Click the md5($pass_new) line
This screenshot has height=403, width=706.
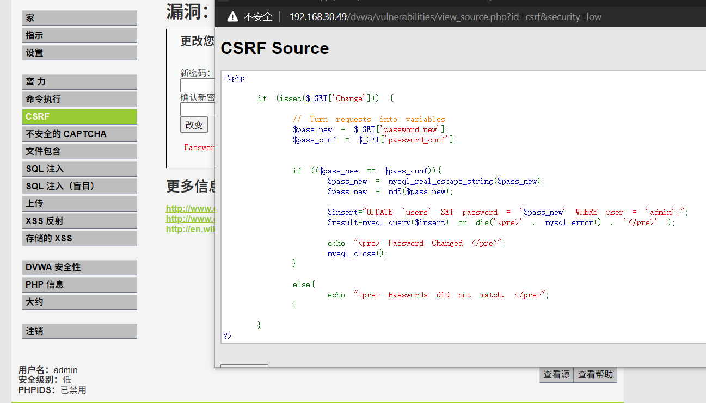pyautogui.click(x=390, y=191)
